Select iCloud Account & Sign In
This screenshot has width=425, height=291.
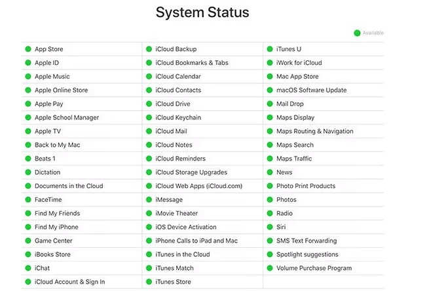(69, 282)
